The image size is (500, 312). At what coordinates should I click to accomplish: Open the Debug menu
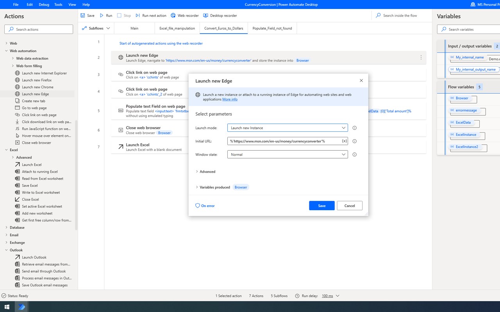click(44, 5)
